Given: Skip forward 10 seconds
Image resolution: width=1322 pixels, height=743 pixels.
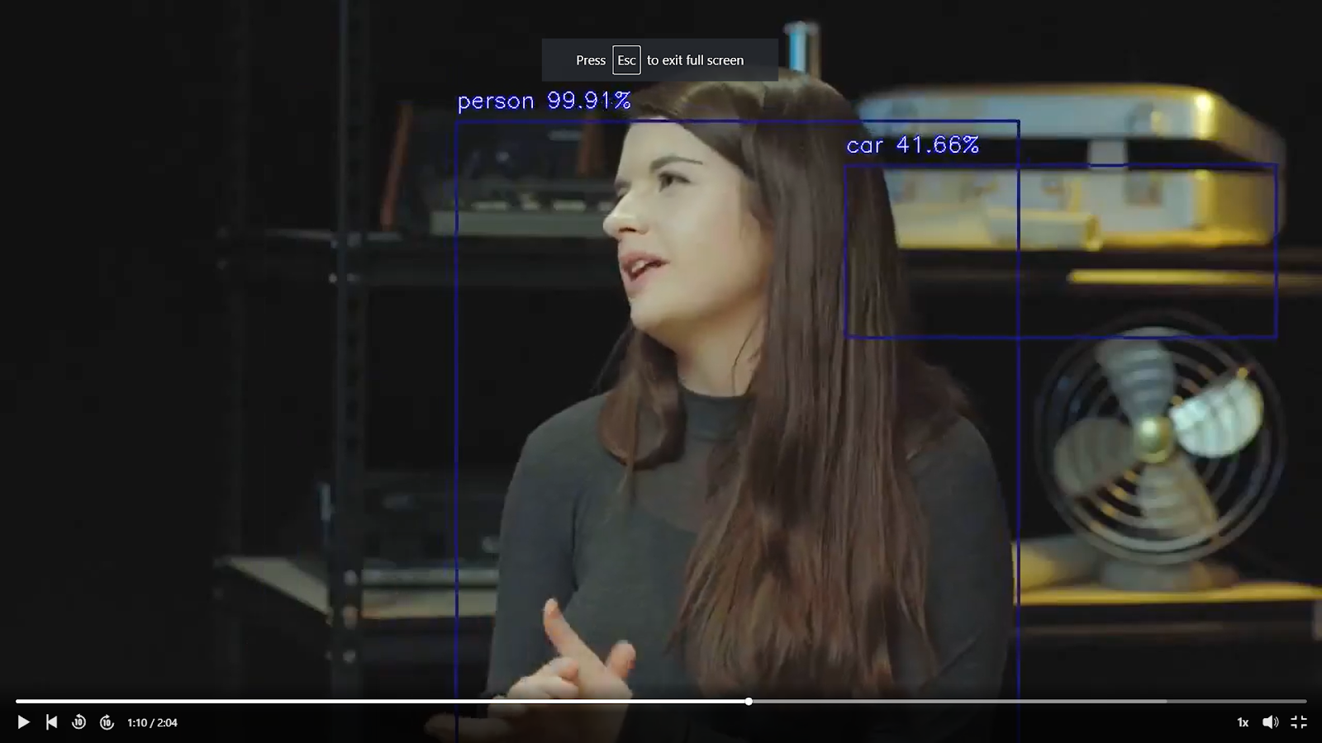Looking at the screenshot, I should click(107, 722).
